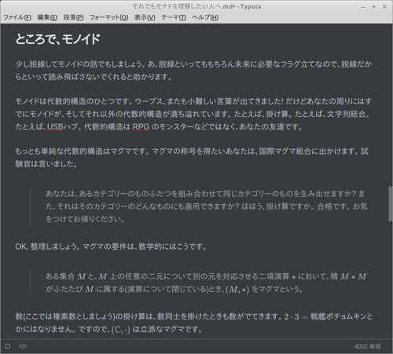Click the vertical scrollbar thumb

coord(391,204)
